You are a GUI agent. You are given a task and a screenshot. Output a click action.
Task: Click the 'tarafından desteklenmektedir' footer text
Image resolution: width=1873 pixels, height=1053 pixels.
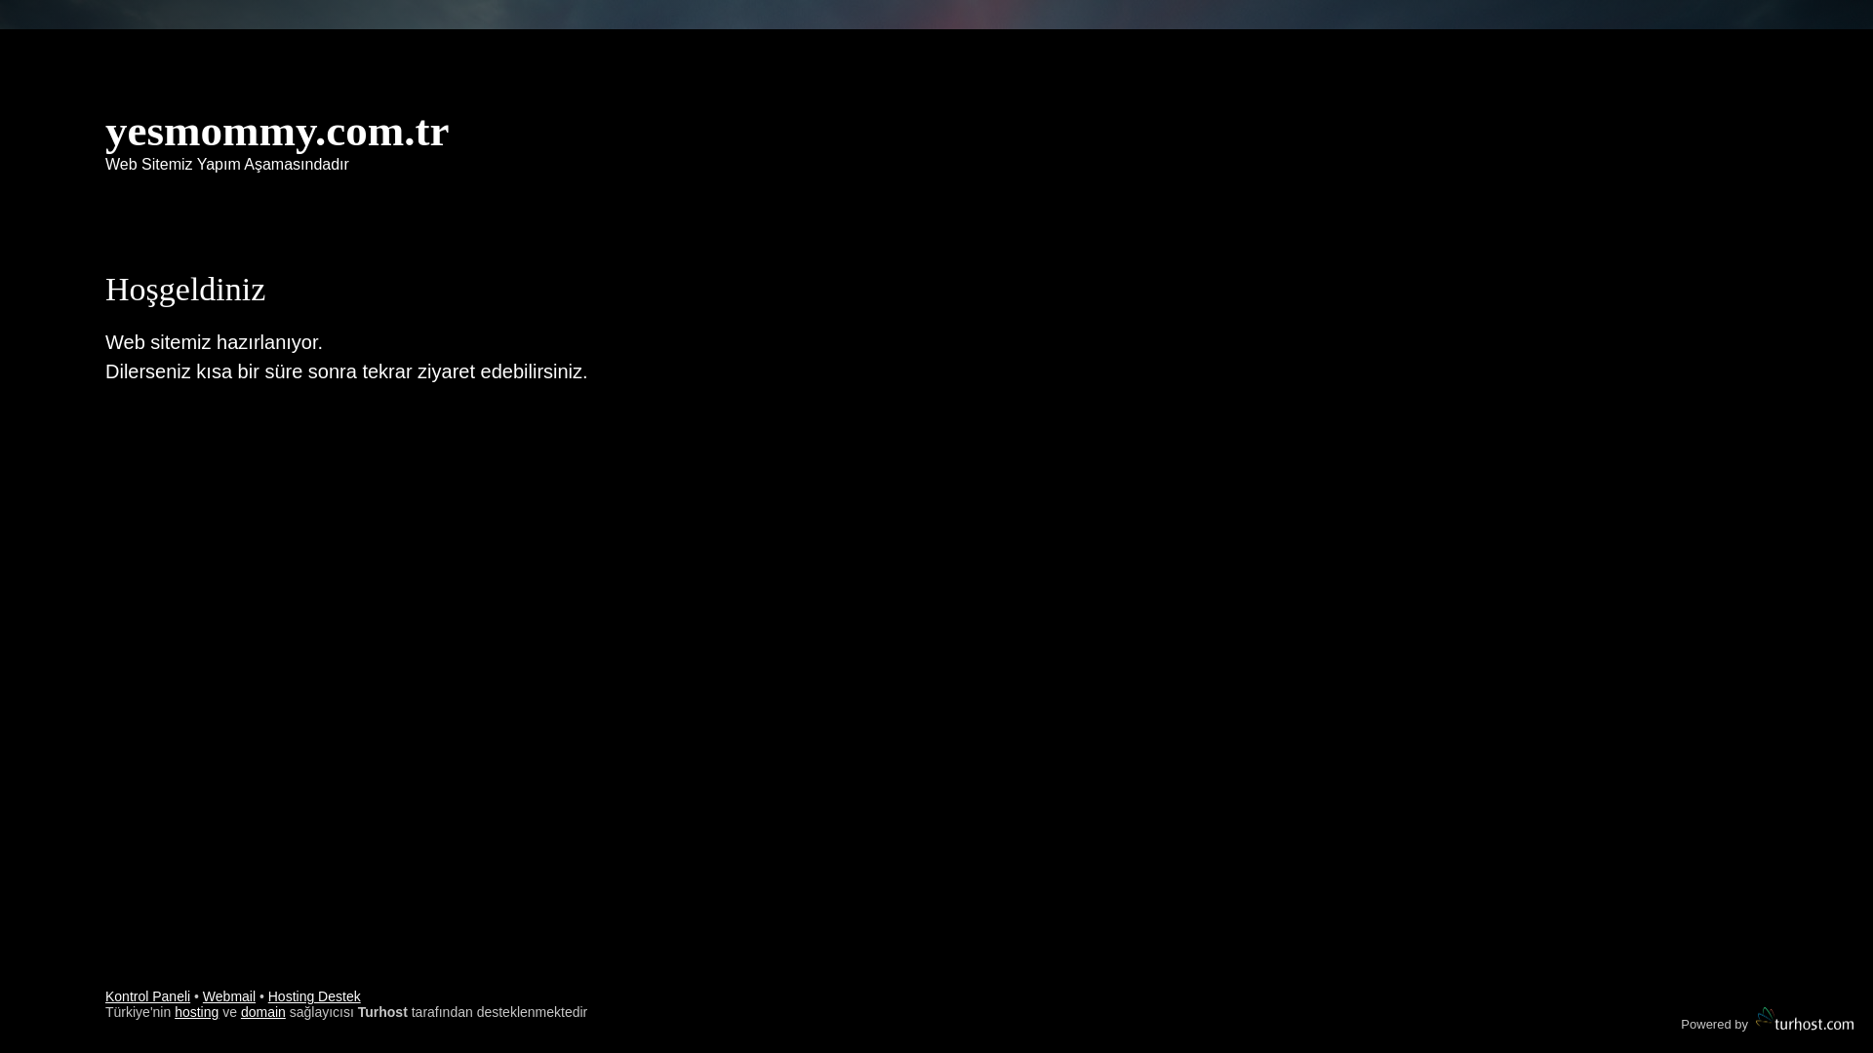point(499,1012)
